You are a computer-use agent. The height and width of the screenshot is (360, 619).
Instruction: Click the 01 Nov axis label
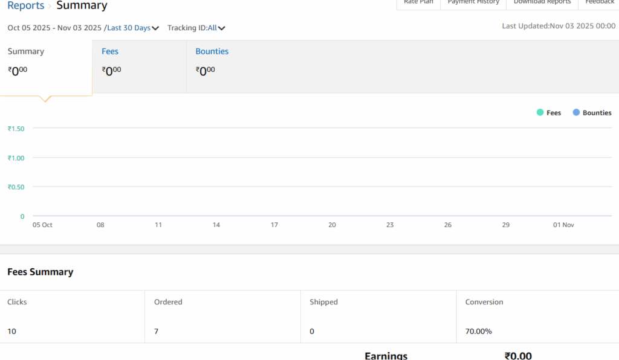[563, 225]
